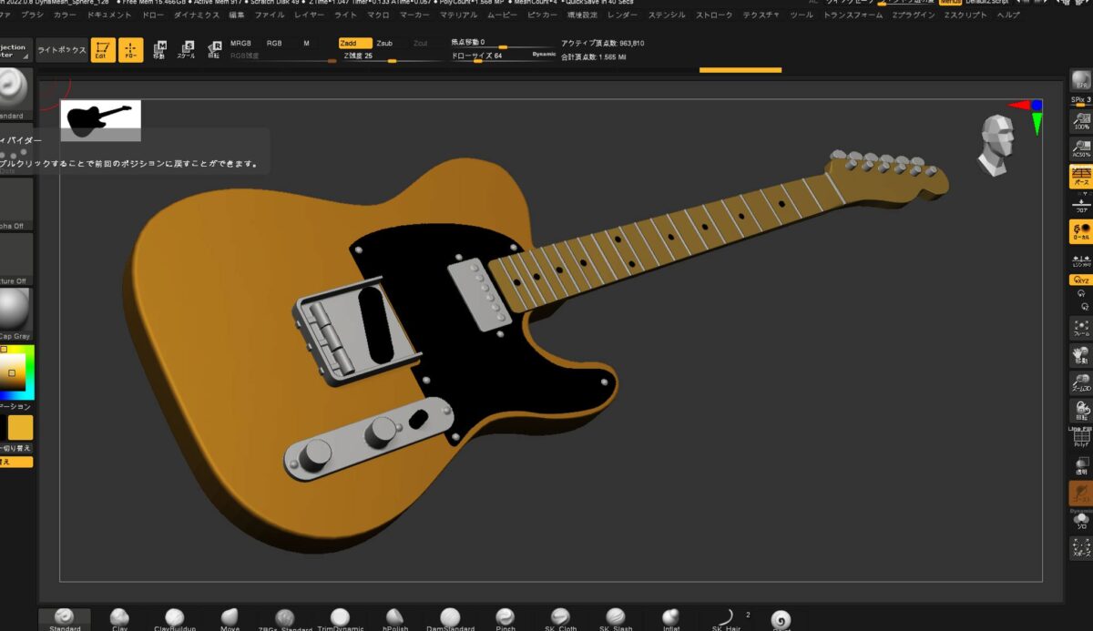The width and height of the screenshot is (1093, 631).
Task: Toggle Transparency (透明) display
Action: [1081, 466]
